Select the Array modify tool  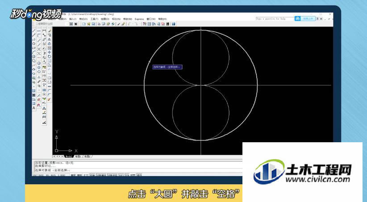[x=50, y=48]
